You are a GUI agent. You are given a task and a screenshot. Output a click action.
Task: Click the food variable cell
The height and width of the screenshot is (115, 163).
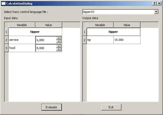[22, 48]
